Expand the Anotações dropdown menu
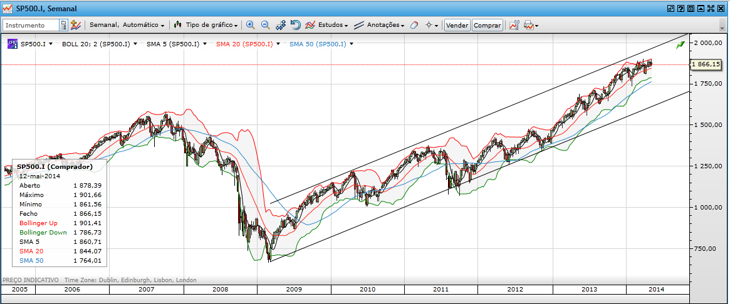Image resolution: width=730 pixels, height=304 pixels. click(385, 25)
